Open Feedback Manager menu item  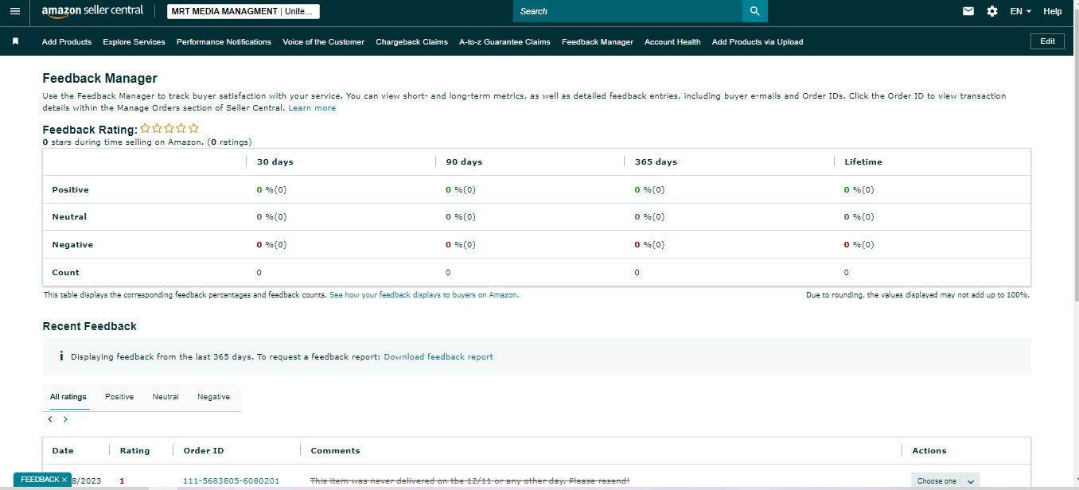[x=598, y=41]
